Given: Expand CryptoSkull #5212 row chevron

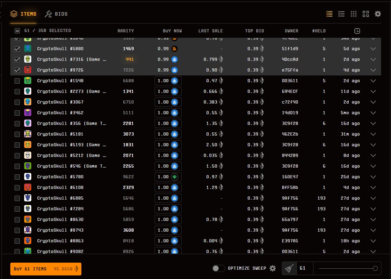Looking at the screenshot, I should tap(373, 156).
